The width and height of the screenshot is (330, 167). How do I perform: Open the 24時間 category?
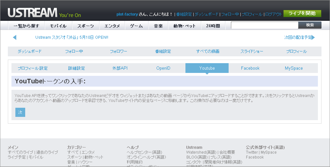coord(213,26)
